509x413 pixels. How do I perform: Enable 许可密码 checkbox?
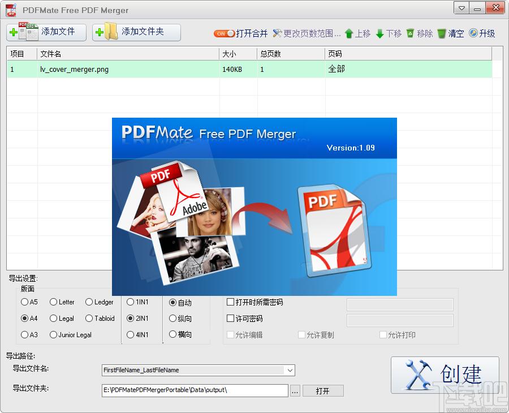tap(230, 318)
